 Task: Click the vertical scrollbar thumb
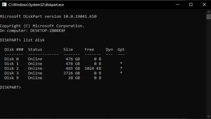click(x=209, y=17)
